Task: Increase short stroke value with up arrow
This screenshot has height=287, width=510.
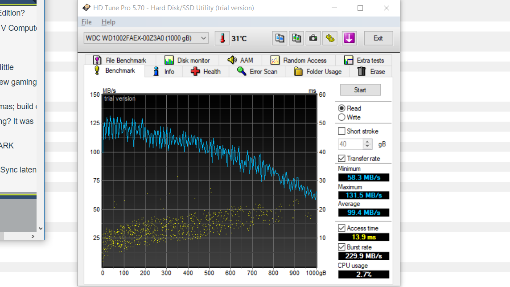Action: point(367,141)
